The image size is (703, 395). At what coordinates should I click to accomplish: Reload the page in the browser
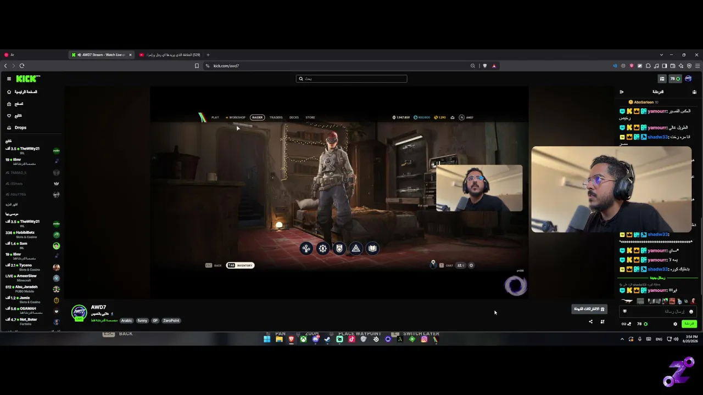coord(22,66)
